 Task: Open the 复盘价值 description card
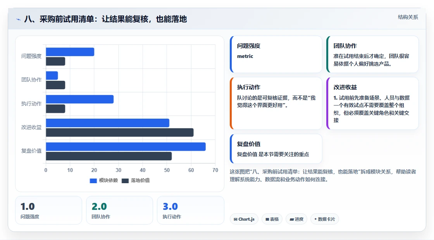click(276, 148)
